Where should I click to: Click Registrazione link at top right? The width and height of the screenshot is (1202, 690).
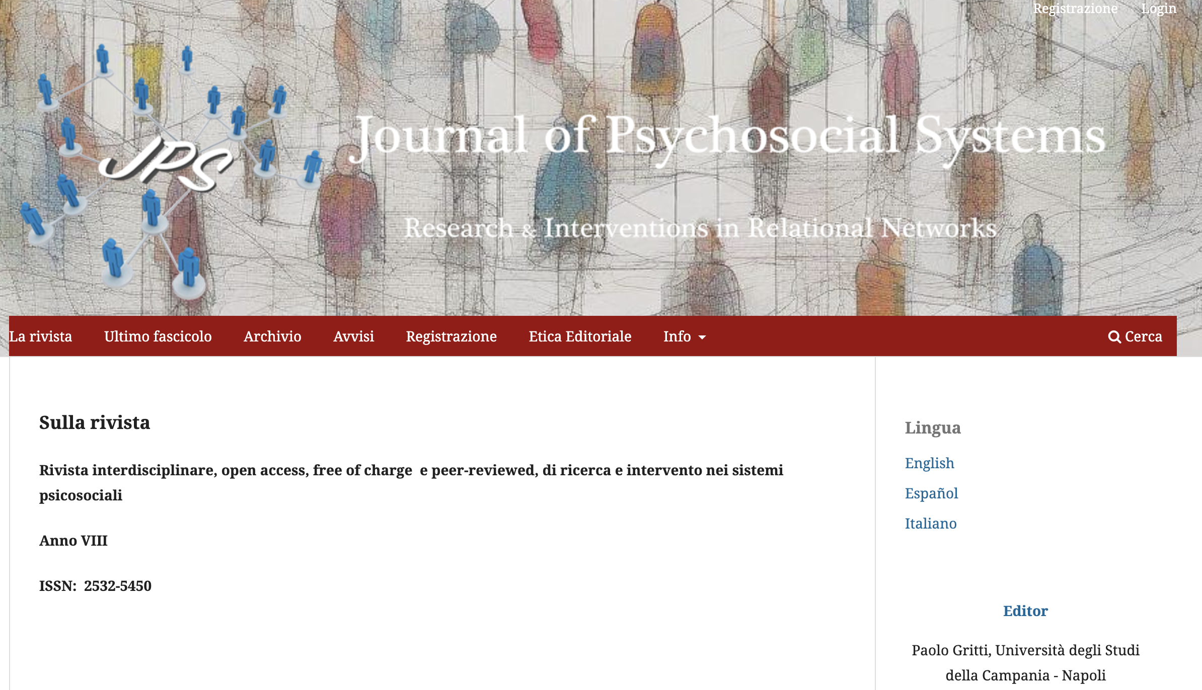(x=1075, y=9)
